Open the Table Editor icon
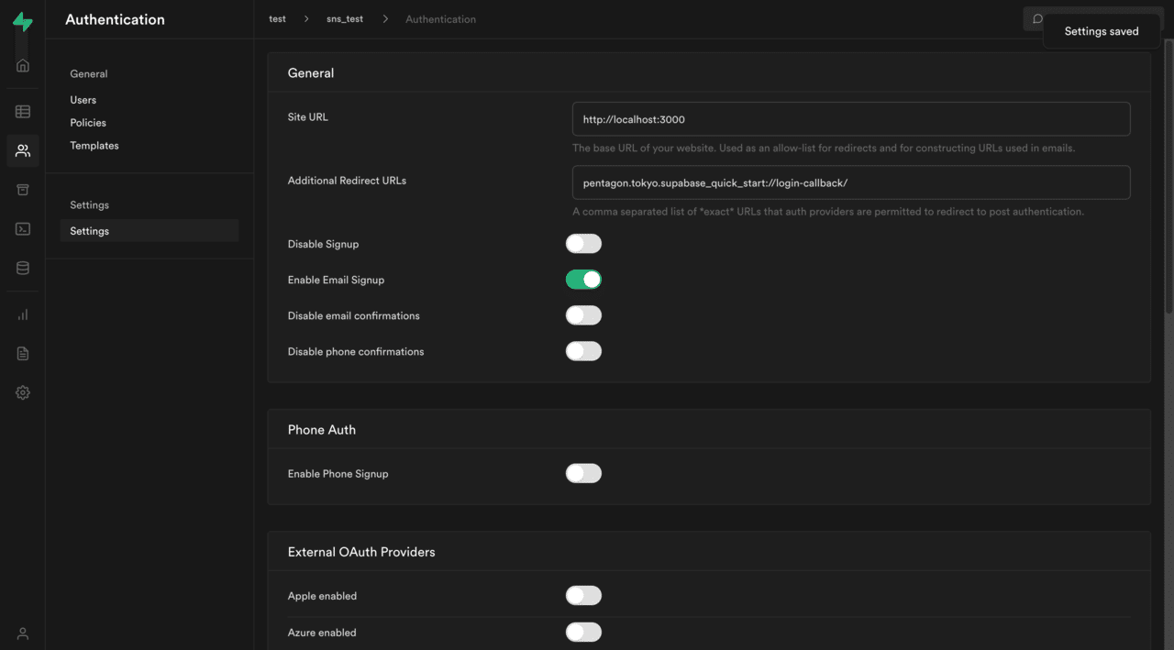1174x650 pixels. click(23, 112)
